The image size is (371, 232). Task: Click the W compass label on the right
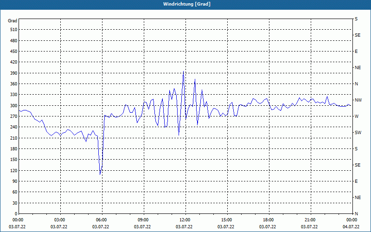(357, 116)
